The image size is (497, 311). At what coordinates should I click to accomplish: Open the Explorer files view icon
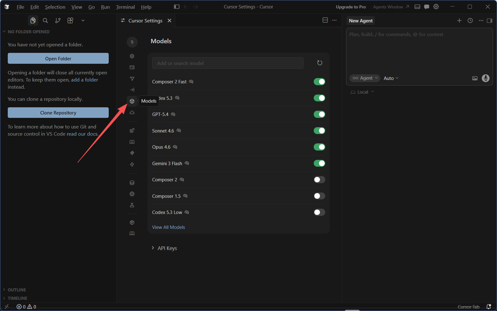33,21
